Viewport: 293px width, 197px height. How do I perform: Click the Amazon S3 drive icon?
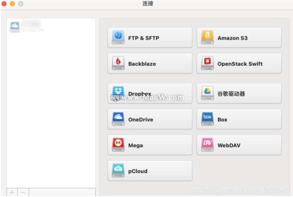coord(207,37)
